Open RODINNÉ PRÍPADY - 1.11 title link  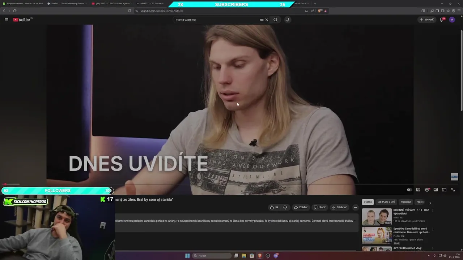pyautogui.click(x=411, y=212)
